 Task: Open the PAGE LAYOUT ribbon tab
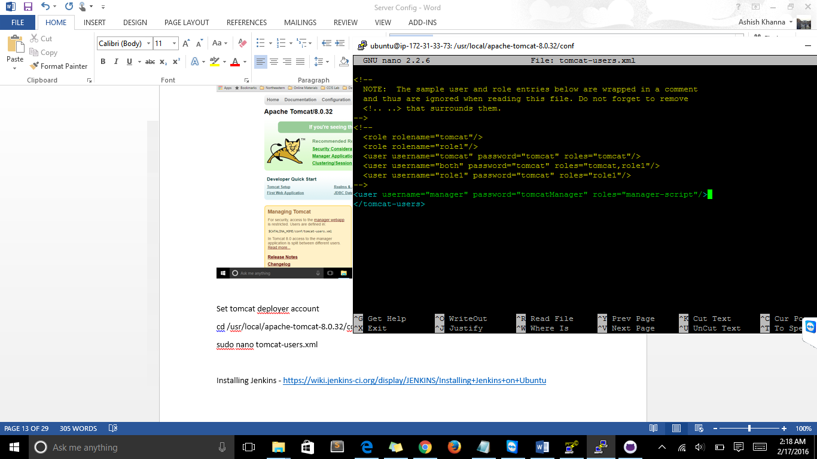[x=187, y=23]
